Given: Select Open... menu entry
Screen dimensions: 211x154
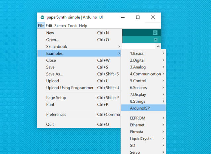Looking at the screenshot, I should 79,40.
